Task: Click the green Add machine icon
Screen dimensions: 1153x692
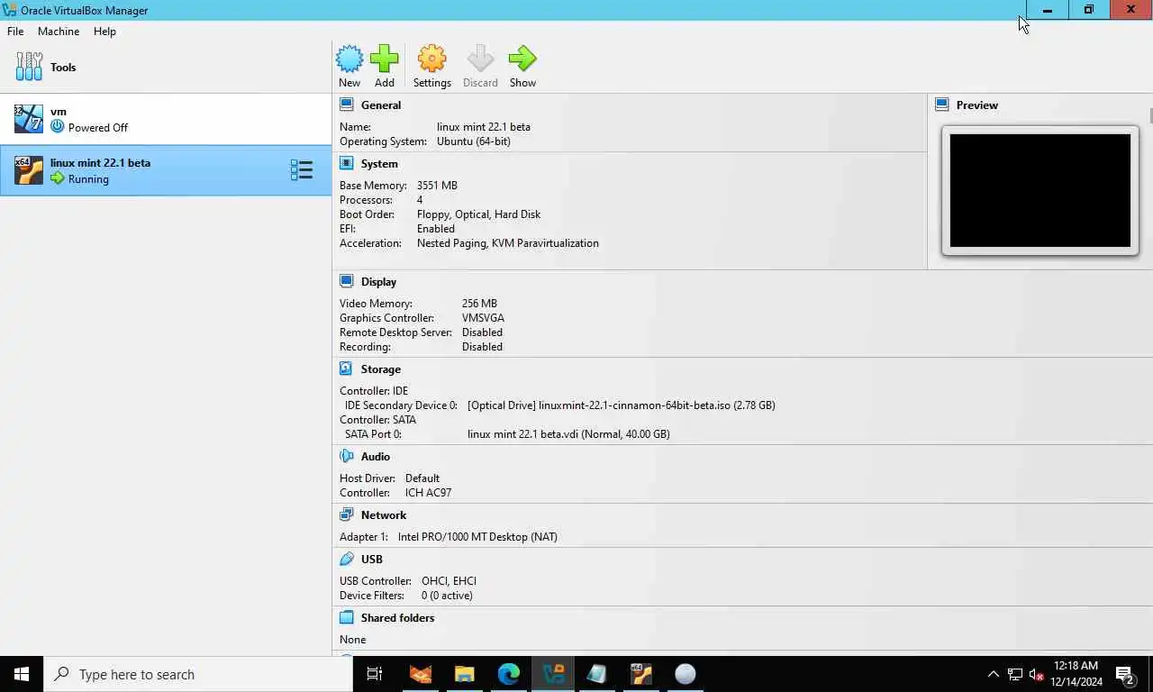Action: [384, 59]
